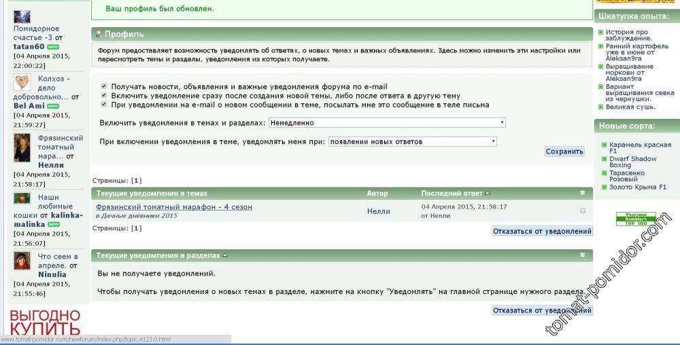The width and height of the screenshot is (680, 345).
Task: Select checkbox for Фрязинский томатный марафон row
Action: (583, 211)
